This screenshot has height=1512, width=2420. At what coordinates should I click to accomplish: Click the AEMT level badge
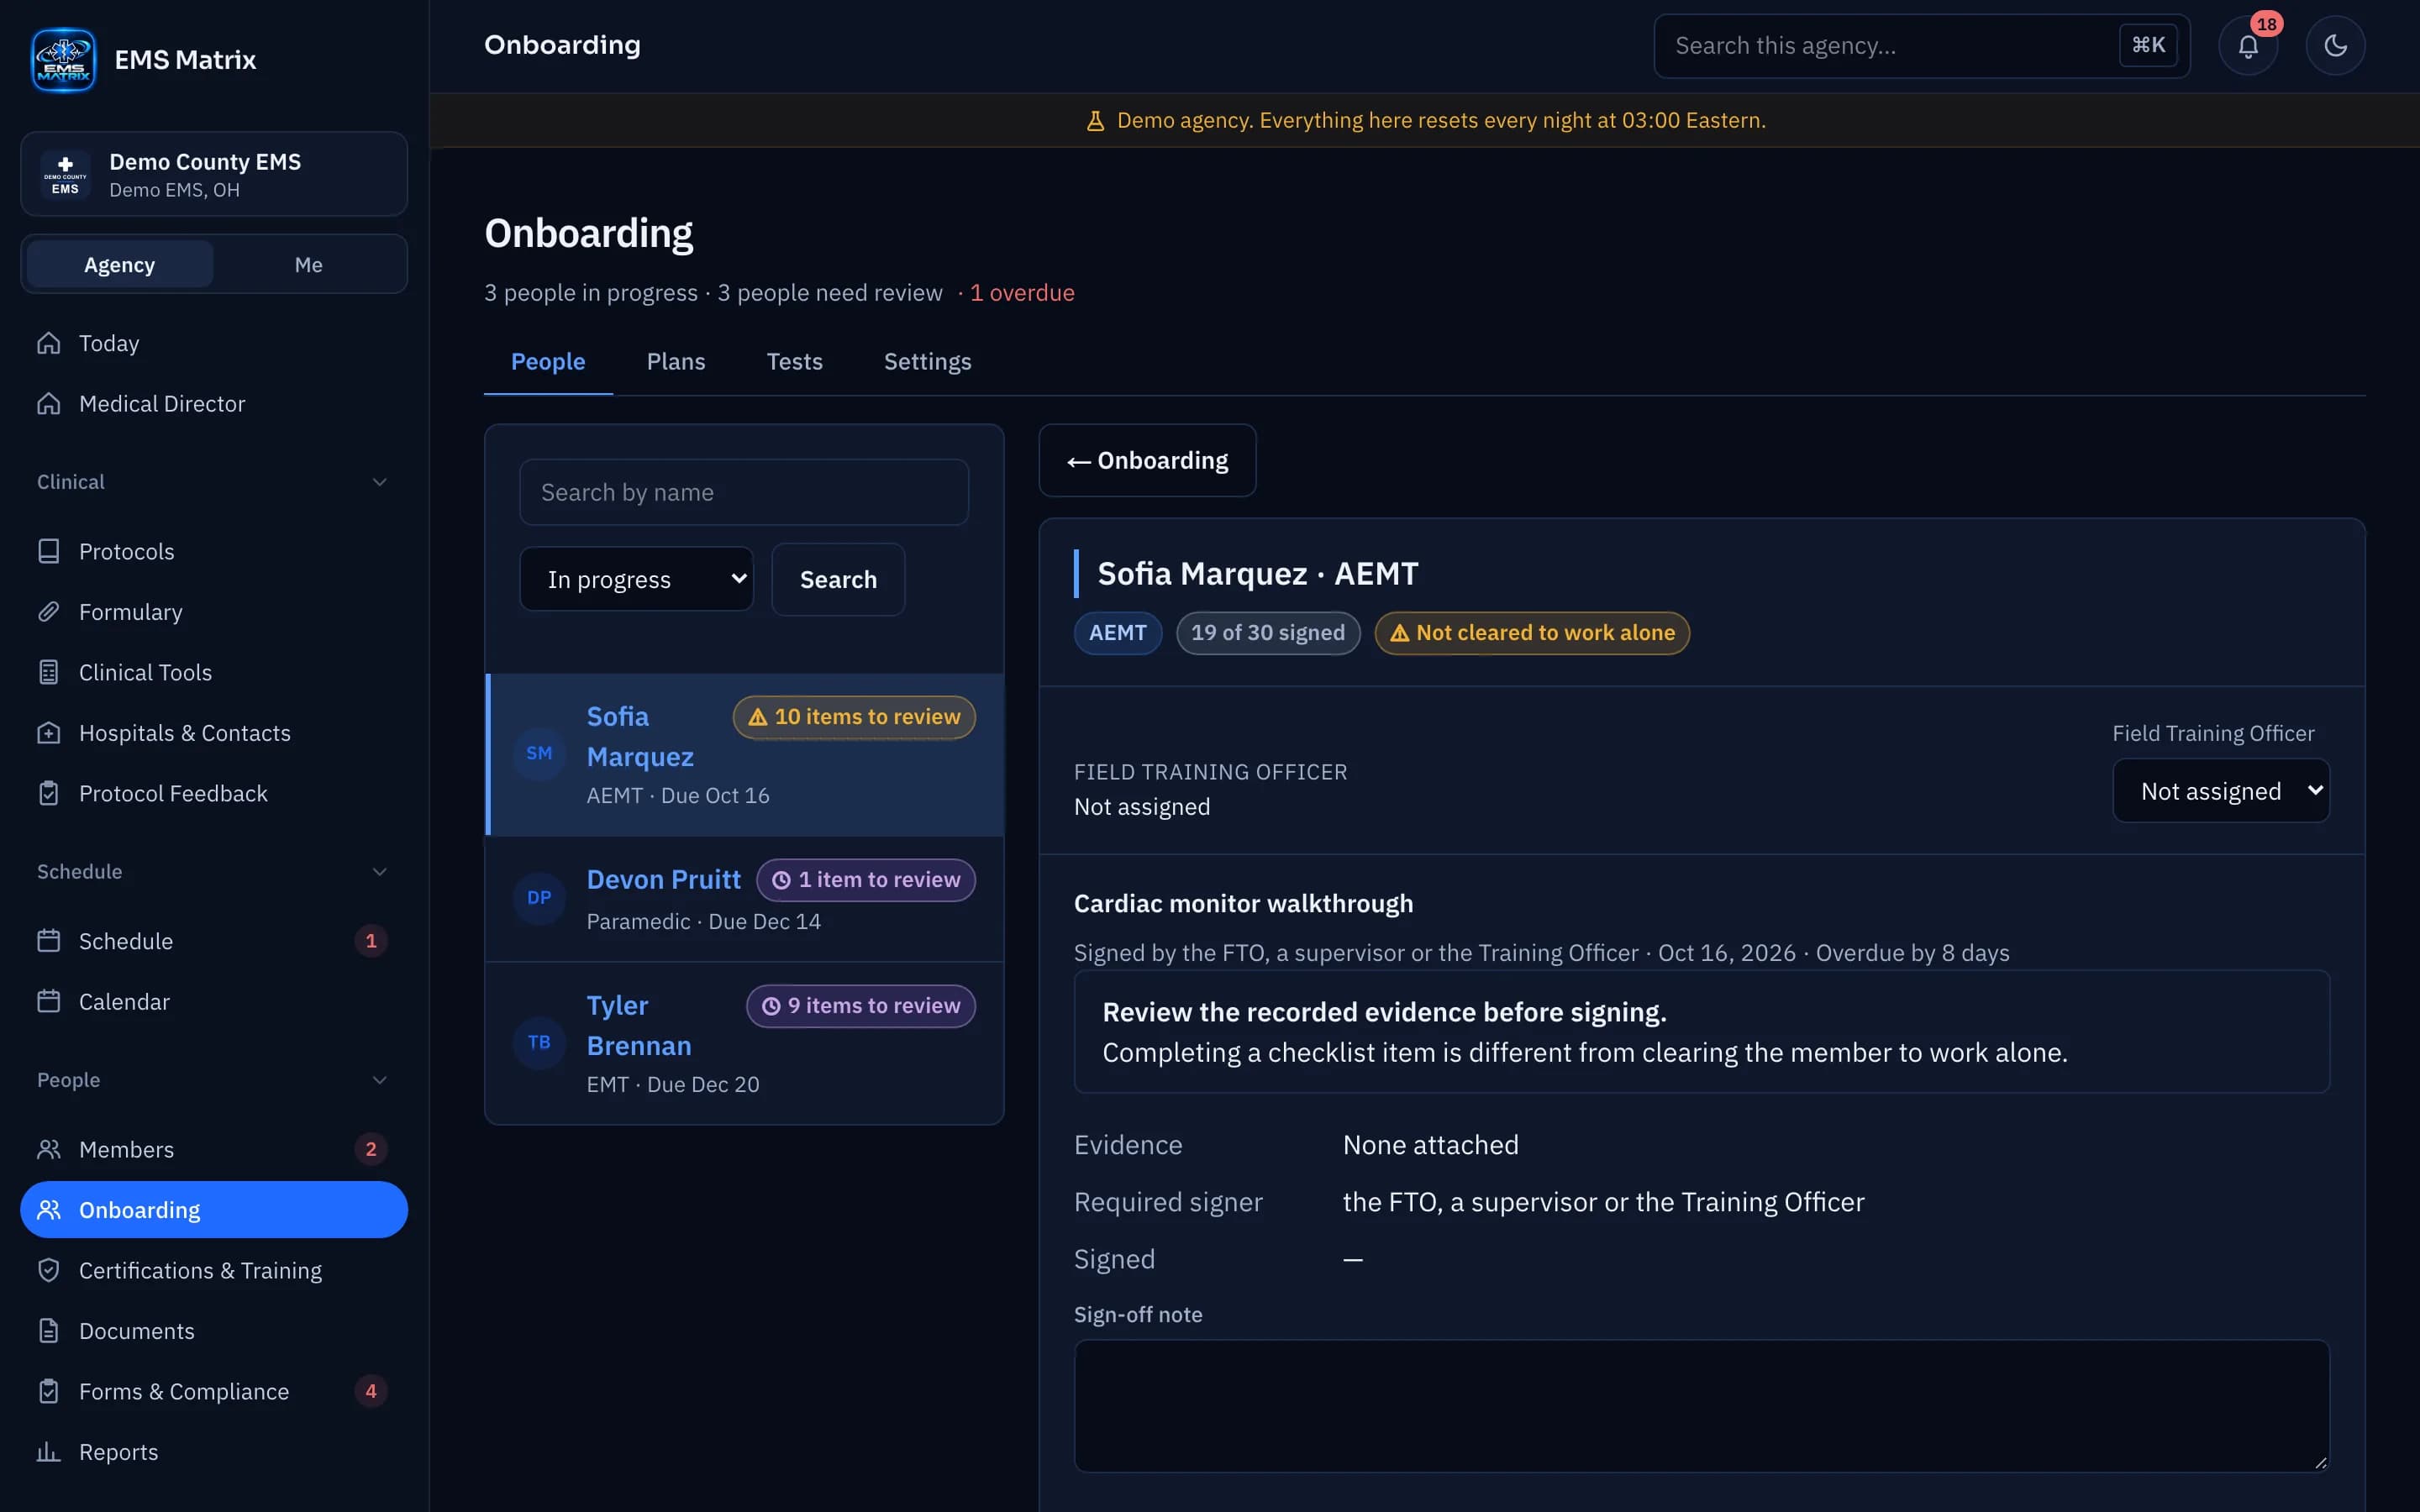[1118, 633]
